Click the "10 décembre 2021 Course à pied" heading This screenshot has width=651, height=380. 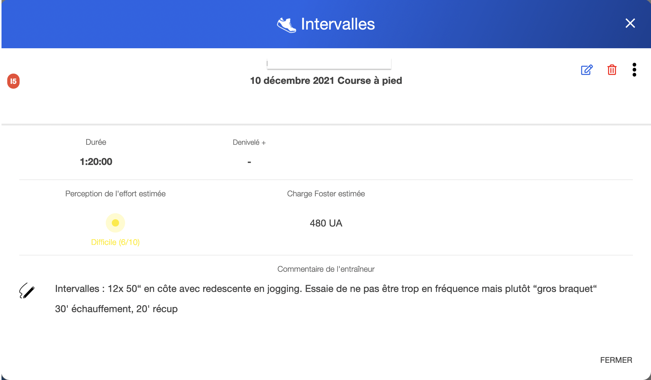[326, 81]
